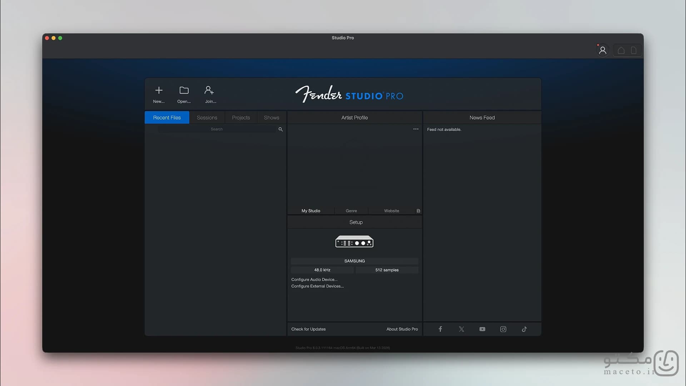Open About Studio Pro
This screenshot has height=386, width=686.
402,329
